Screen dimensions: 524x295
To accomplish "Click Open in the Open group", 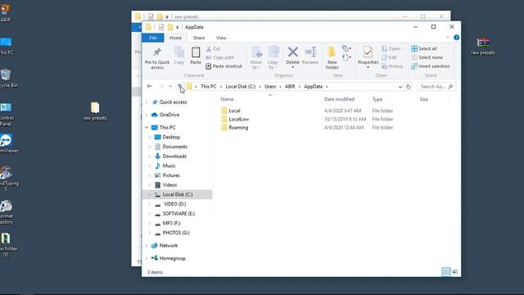I will 393,49.
